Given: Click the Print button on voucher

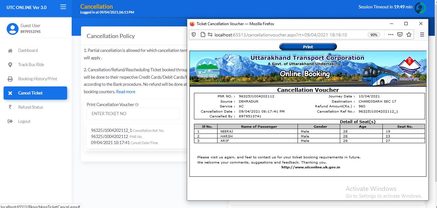Looking at the screenshot, I should tap(308, 47).
